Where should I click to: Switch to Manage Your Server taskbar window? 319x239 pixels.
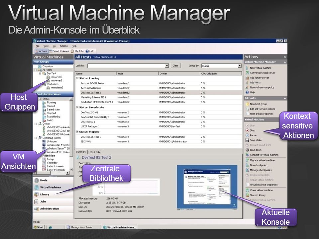pos(82,227)
